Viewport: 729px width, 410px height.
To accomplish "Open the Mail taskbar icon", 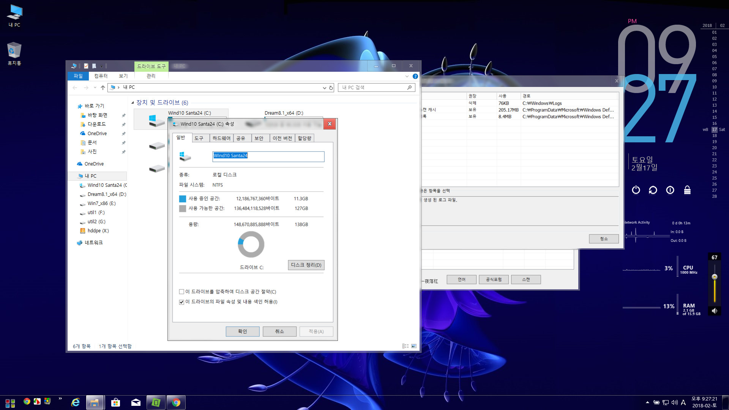I will pos(136,402).
